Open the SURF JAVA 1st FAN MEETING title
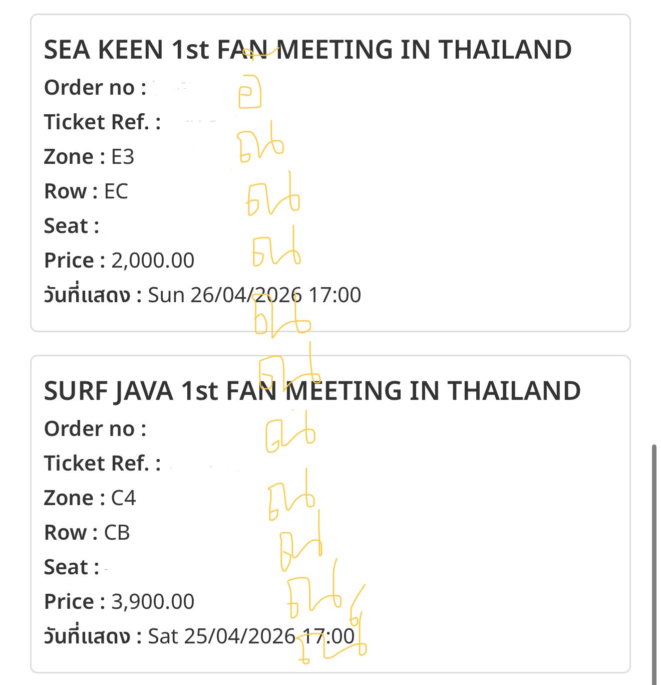661x685 pixels. [x=312, y=391]
